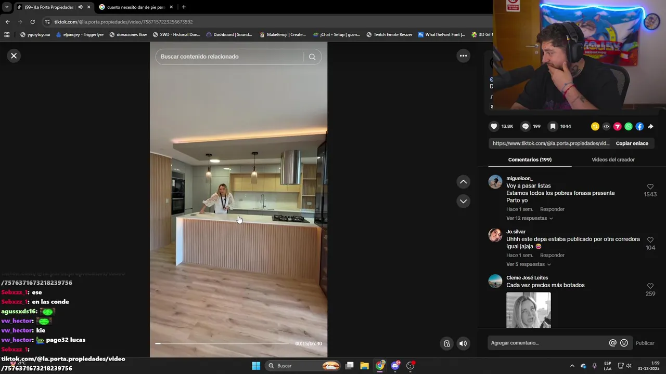Send to friends with red paper plane icon
This screenshot has width=666, height=374.
[x=618, y=126]
